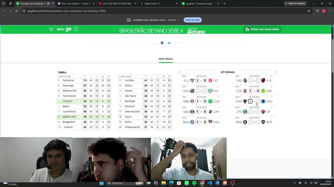This screenshot has width=334, height=187.
Task: Click Betano sponsor logo in header
Action: pyautogui.click(x=196, y=31)
